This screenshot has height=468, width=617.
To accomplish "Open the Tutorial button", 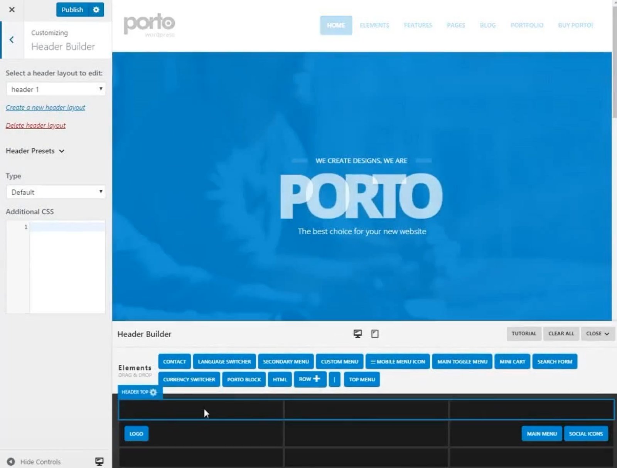I will [x=524, y=333].
